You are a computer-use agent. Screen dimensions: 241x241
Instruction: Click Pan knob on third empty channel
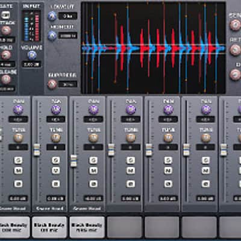pos(206,110)
